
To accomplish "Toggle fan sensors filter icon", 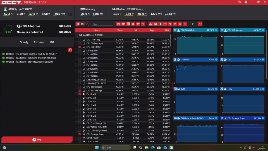I will click(x=170, y=24).
